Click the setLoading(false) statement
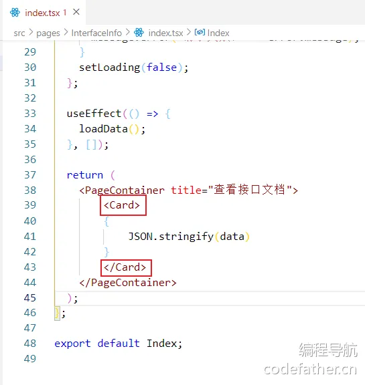 (133, 68)
